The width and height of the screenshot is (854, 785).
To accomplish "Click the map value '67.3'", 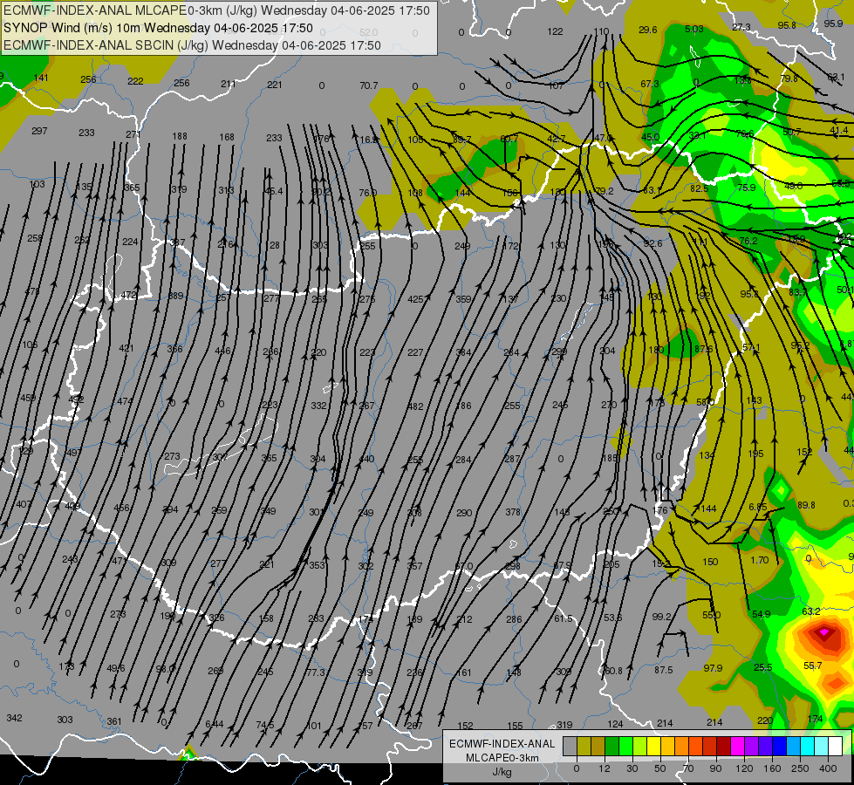I will click(x=650, y=84).
